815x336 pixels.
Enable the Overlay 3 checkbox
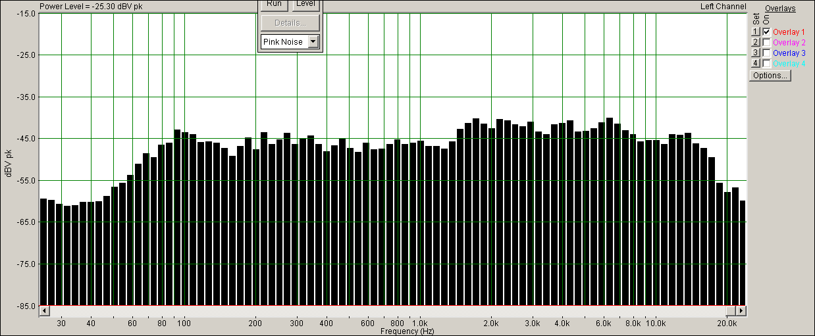tap(766, 53)
